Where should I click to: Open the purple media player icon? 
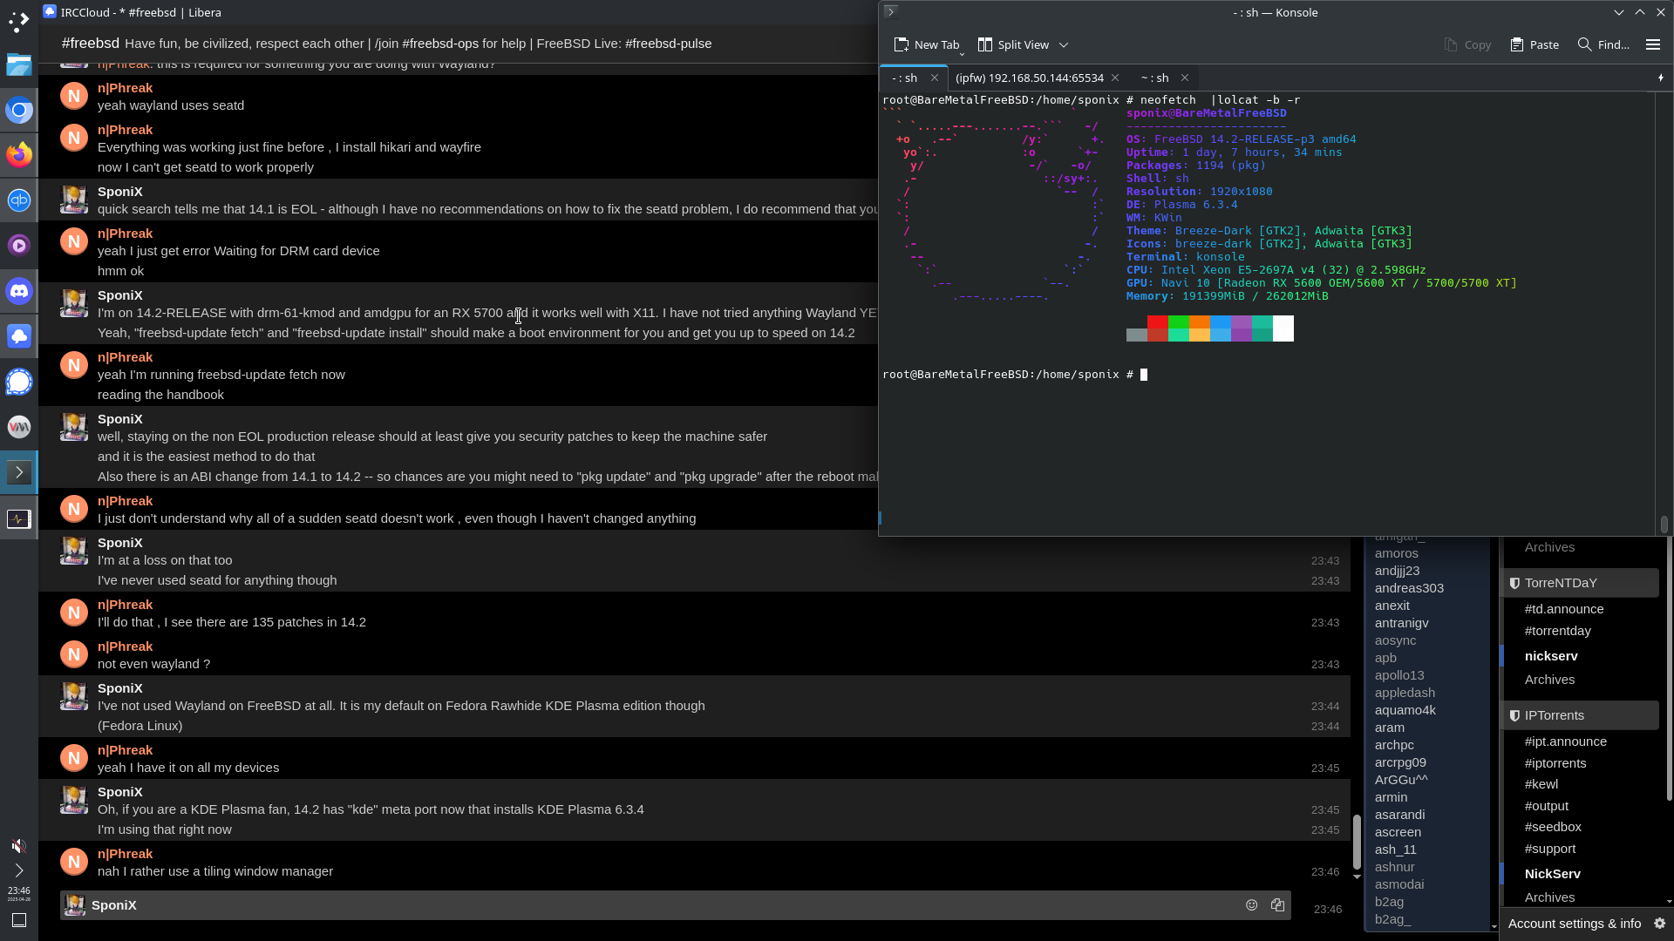click(x=19, y=246)
